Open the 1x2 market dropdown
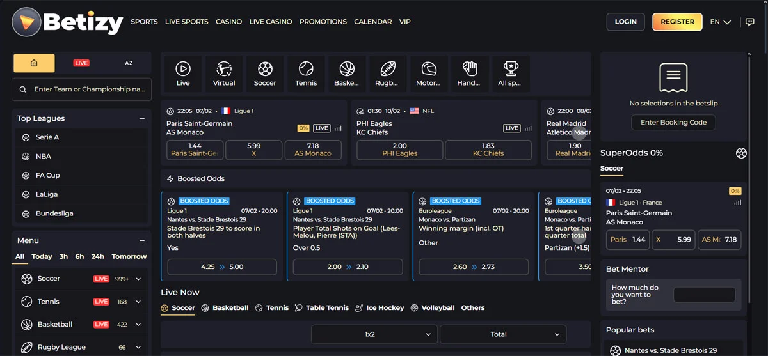The height and width of the screenshot is (356, 768). click(374, 334)
